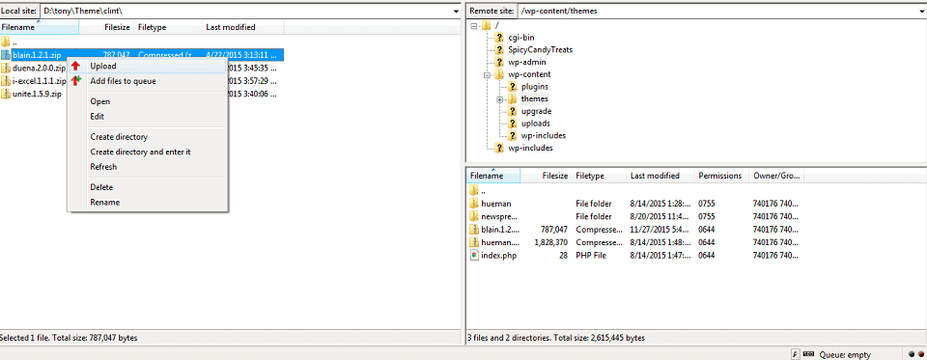The image size is (927, 360).
Task: Click the remote blain.1.2... zip icon
Action: 474,230
